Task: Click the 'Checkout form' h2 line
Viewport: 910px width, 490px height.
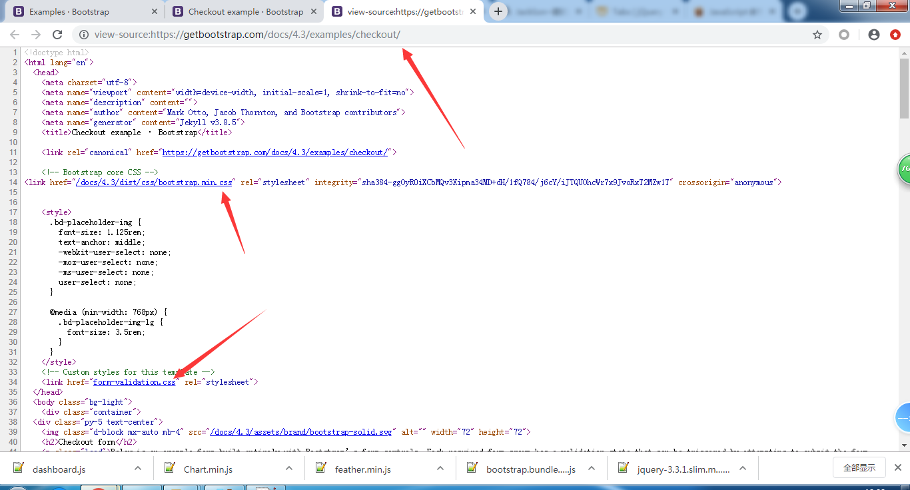Action: [x=89, y=442]
